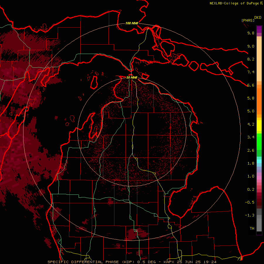Click the 9.8 scale value
Screen dimensions: 264x264
pyautogui.click(x=251, y=33)
